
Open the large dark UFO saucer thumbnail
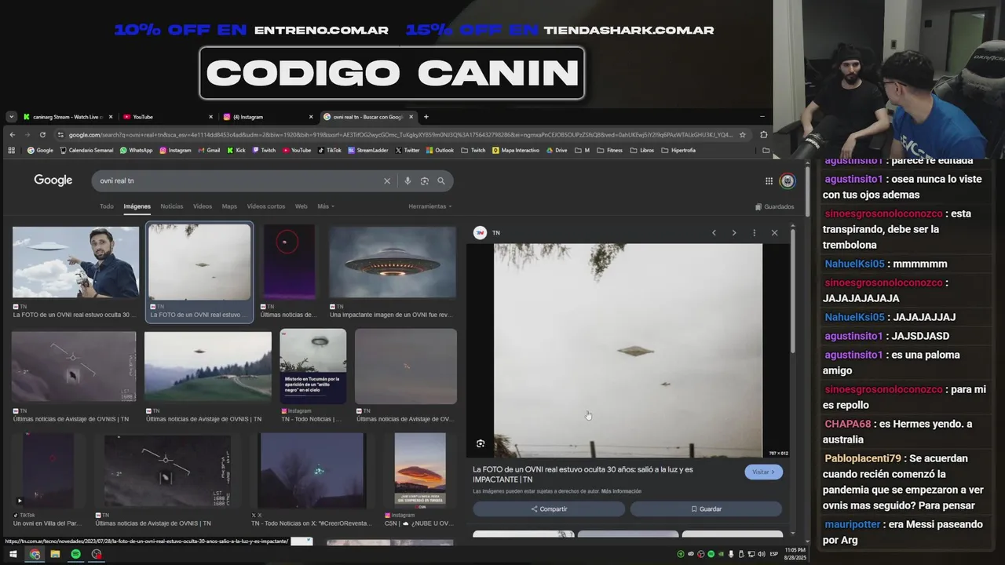click(393, 262)
